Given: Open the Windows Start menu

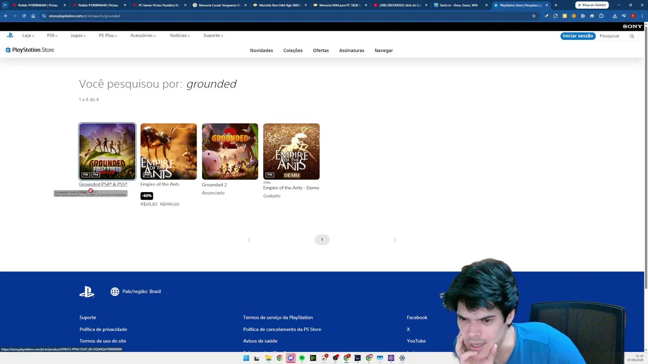Looking at the screenshot, I should click(x=246, y=358).
